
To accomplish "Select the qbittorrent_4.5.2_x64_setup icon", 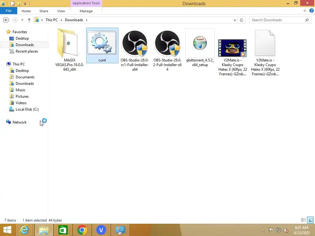I will [200, 43].
